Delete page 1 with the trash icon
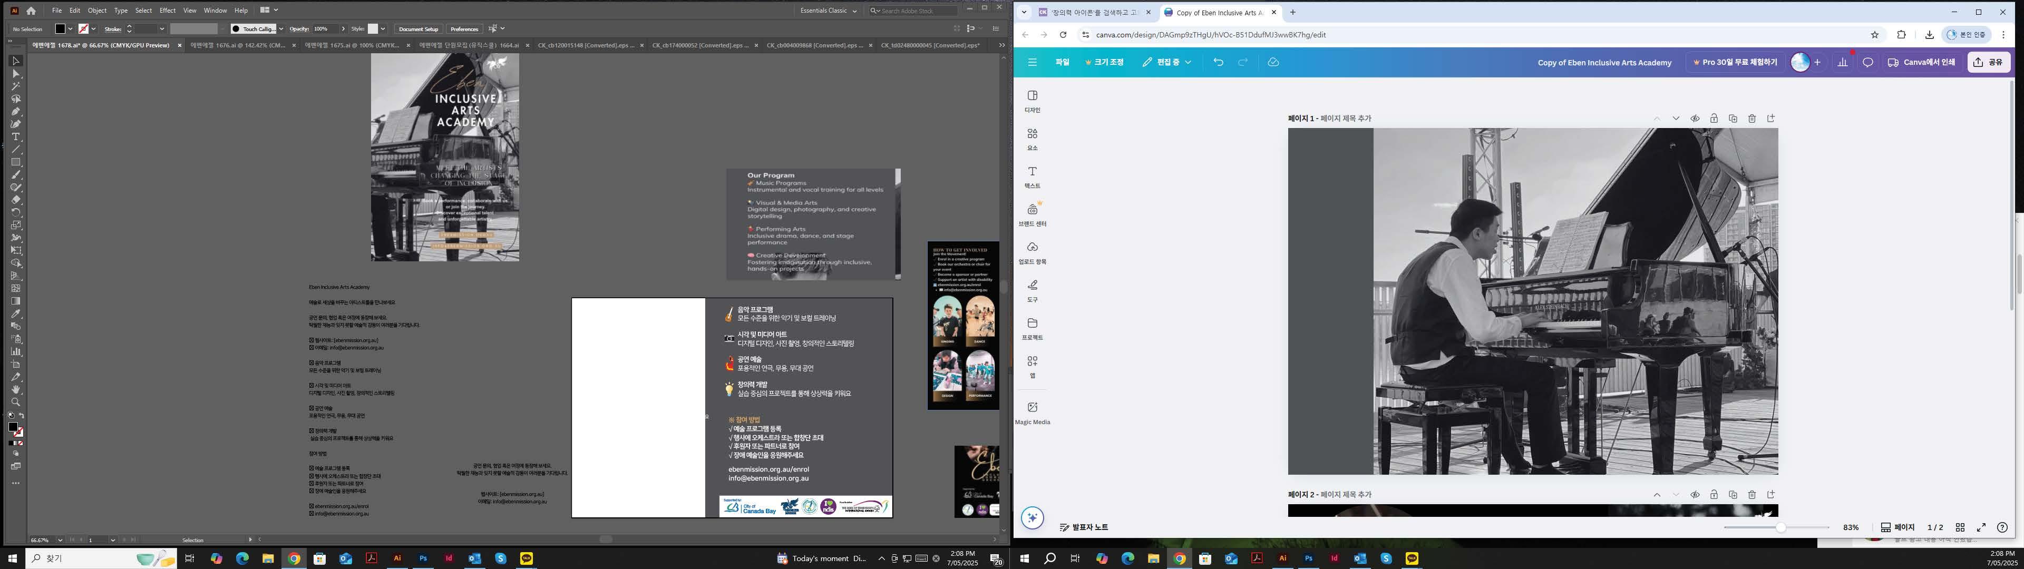The width and height of the screenshot is (2024, 569). click(1751, 119)
